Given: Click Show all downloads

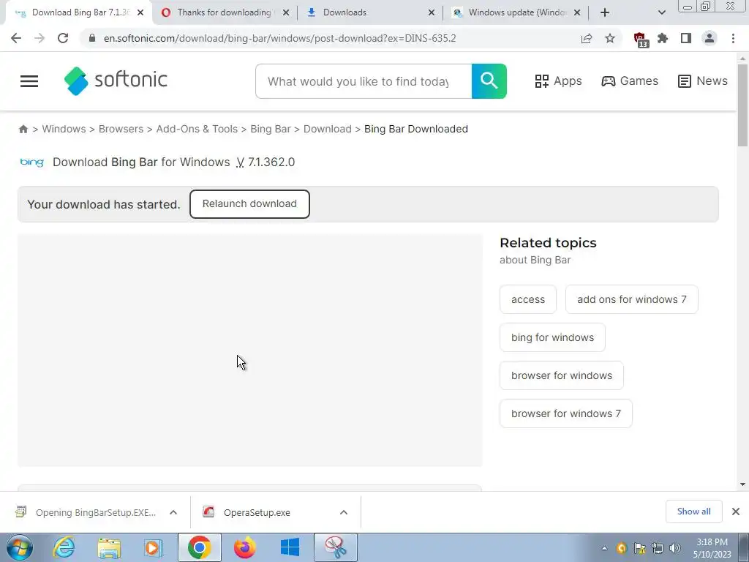Looking at the screenshot, I should pos(693,512).
